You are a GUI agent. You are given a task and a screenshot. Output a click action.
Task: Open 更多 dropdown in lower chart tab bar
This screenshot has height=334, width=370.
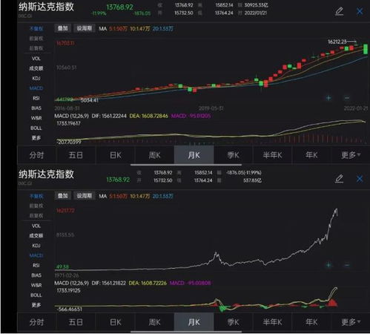[x=351, y=322]
